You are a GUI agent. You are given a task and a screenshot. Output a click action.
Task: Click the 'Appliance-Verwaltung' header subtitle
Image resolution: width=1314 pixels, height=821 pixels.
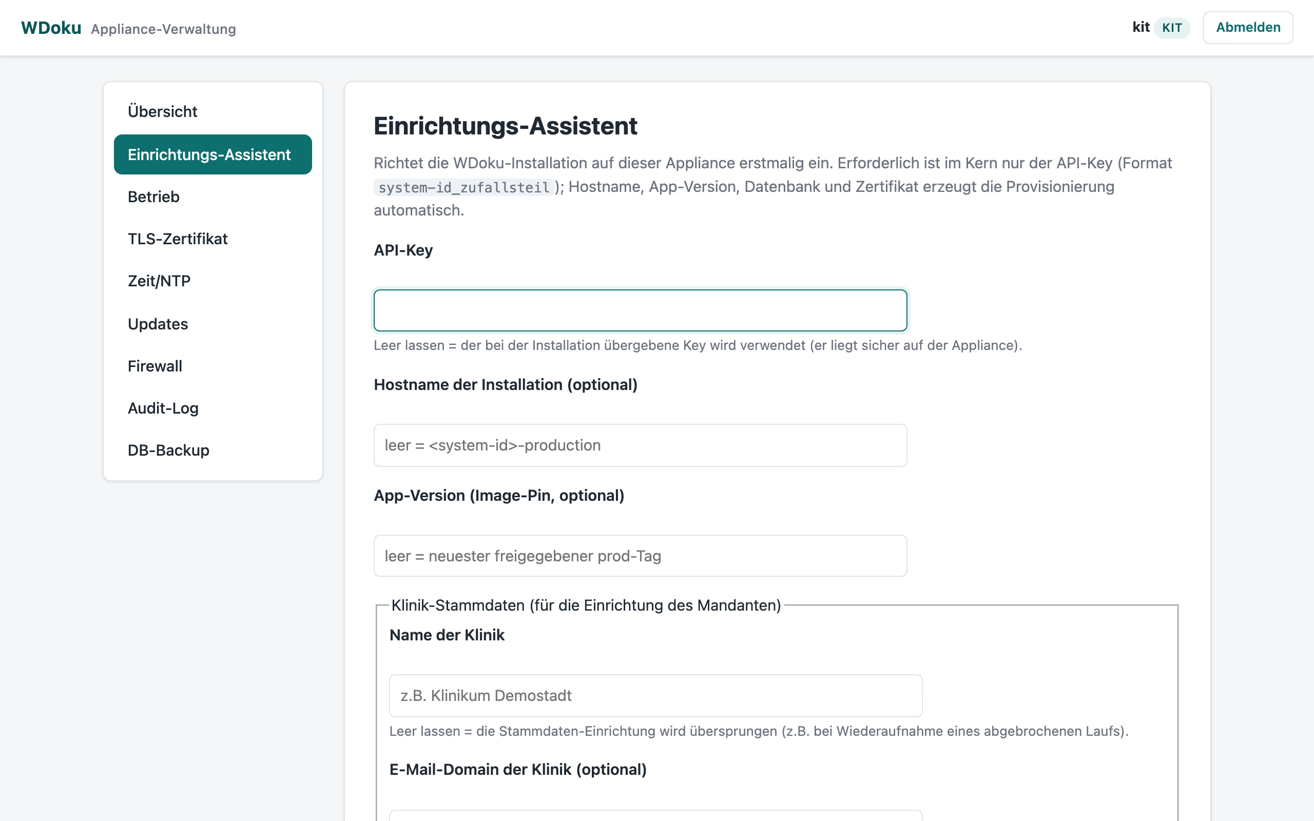click(x=163, y=29)
